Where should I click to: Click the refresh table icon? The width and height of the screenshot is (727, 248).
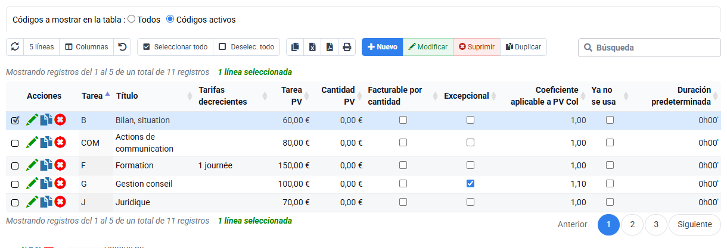(x=15, y=47)
